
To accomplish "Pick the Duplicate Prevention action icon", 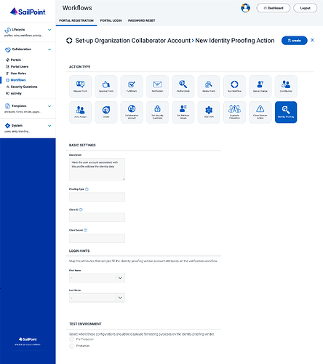I will point(234,112).
